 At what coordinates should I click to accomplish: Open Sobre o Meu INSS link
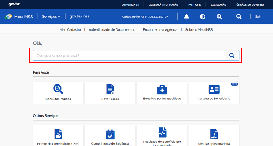pyautogui.click(x=199, y=30)
